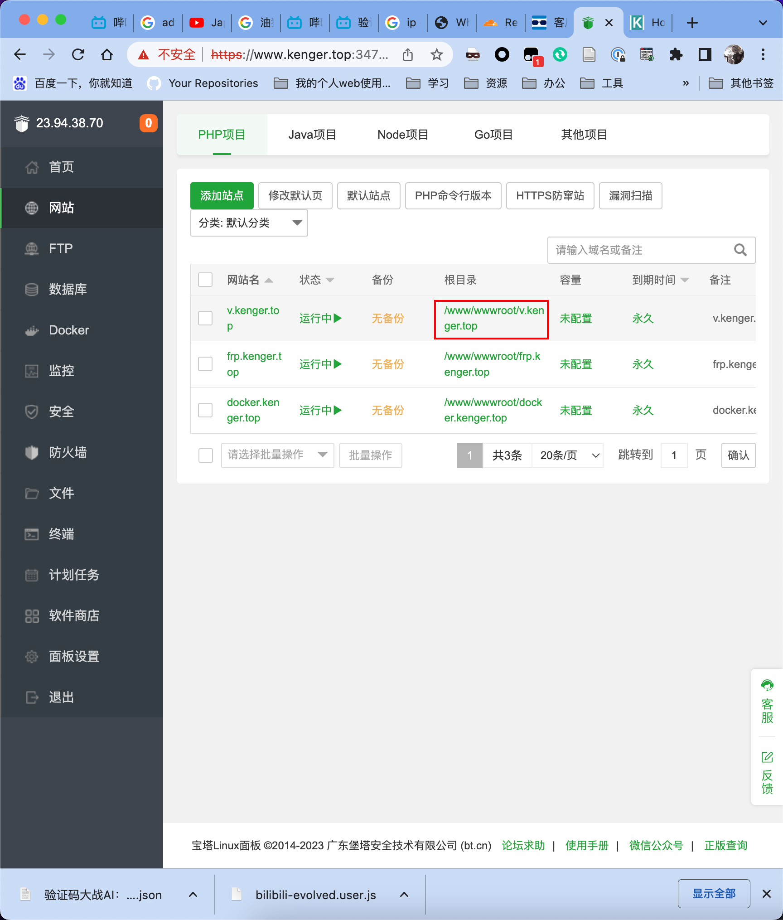Open the 终端 terminal sidebar item
Viewport: 783px width, 920px height.
tap(82, 534)
